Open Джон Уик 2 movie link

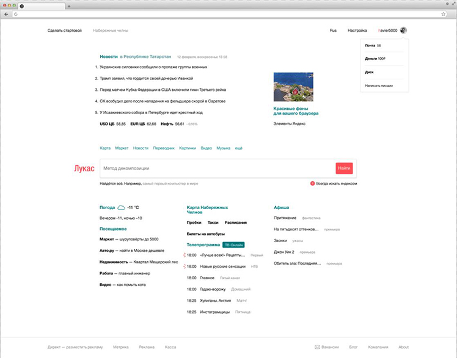(x=284, y=252)
